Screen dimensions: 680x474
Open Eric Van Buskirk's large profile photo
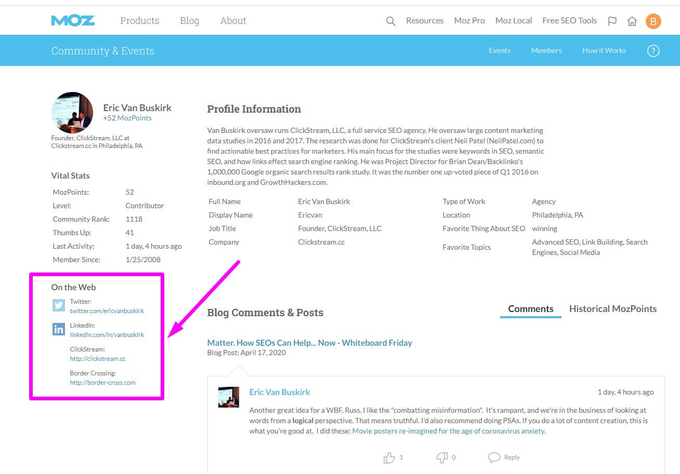[72, 113]
